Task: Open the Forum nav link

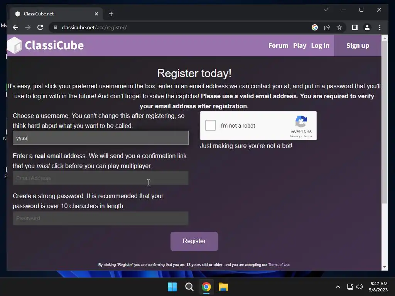Action: pyautogui.click(x=278, y=45)
